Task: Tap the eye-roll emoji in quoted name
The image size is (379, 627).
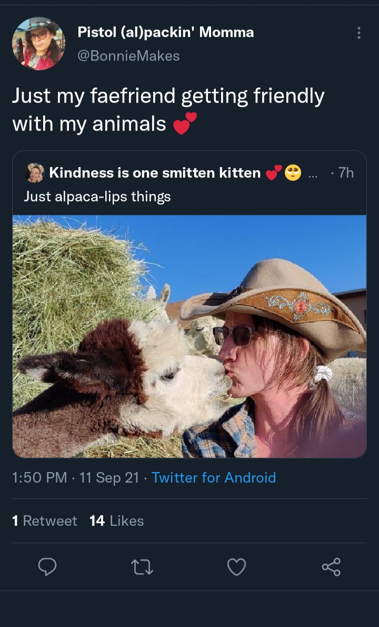Action: tap(293, 173)
